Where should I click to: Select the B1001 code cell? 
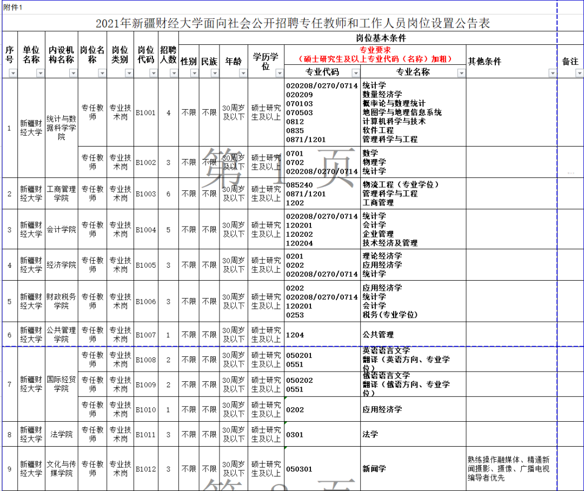(145, 112)
